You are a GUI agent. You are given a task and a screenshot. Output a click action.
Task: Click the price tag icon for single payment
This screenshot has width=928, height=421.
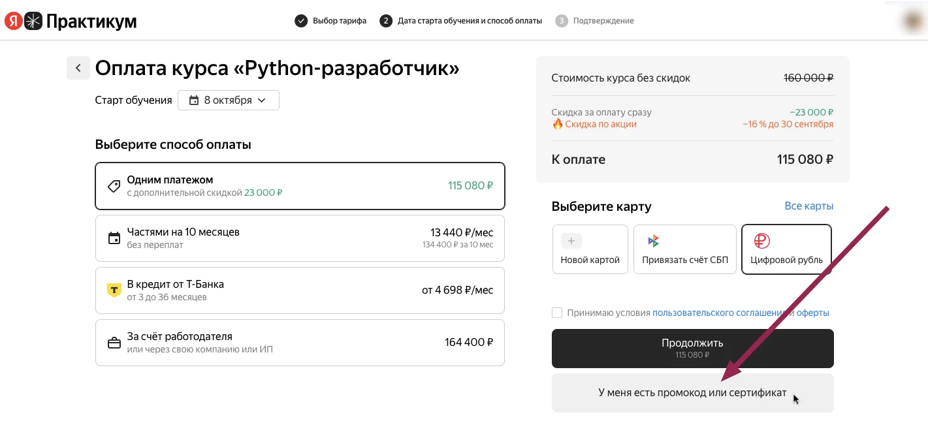114,186
